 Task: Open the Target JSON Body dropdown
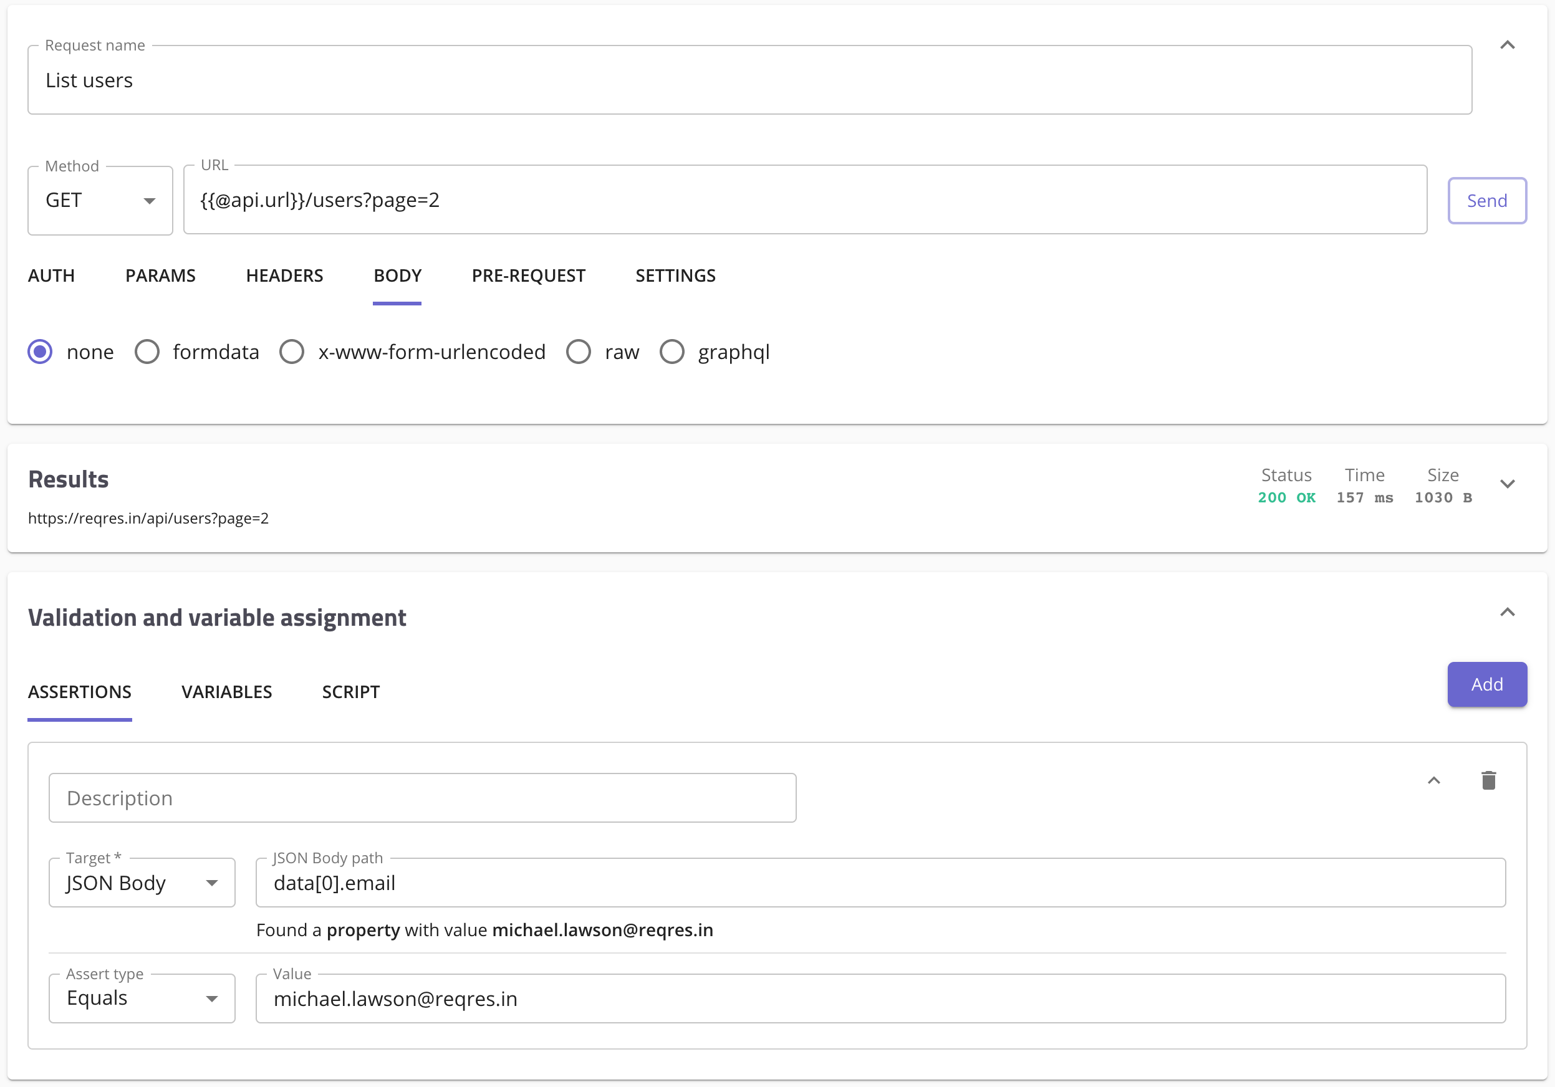[x=142, y=883]
